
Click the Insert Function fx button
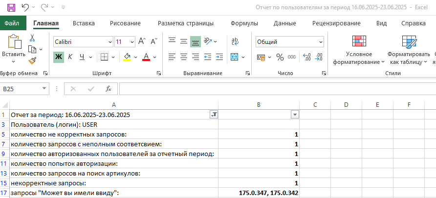click(108, 89)
